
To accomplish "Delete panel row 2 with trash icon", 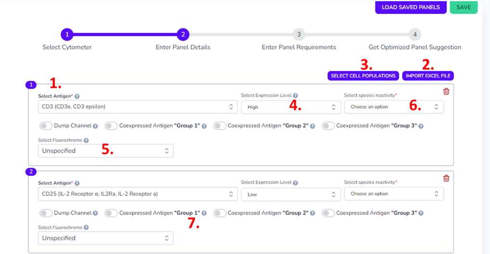I will [446, 179].
